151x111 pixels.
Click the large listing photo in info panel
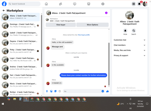[x=130, y=15]
